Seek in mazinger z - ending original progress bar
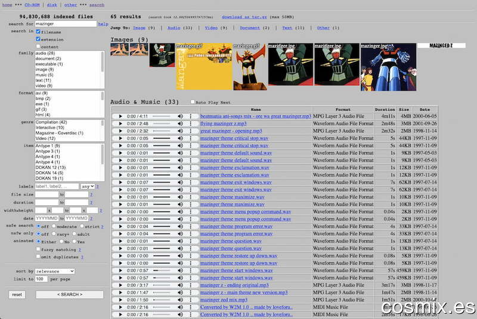The height and width of the screenshot is (319, 477). point(162,285)
